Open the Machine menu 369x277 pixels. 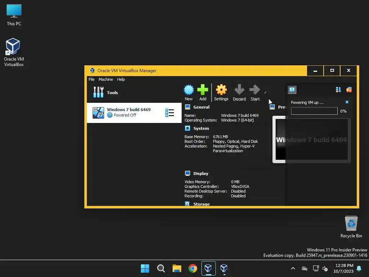click(106, 79)
